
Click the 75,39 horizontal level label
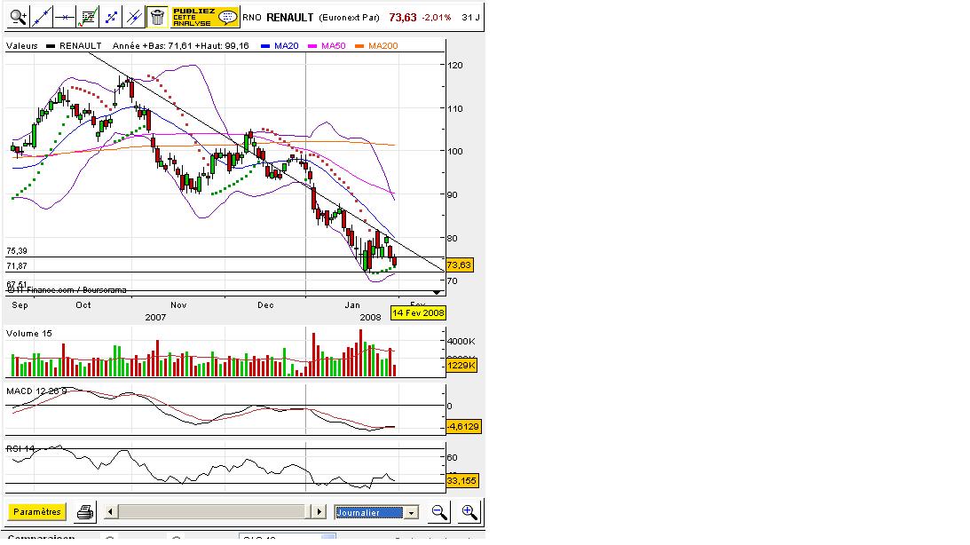click(x=17, y=251)
